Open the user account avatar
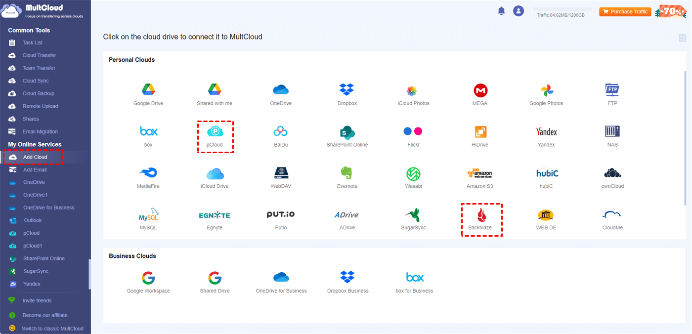This screenshot has height=334, width=692. pos(519,11)
